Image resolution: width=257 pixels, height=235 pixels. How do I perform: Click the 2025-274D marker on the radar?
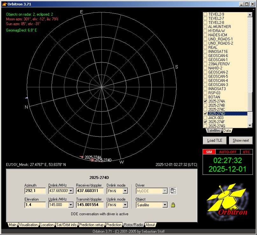pyautogui.click(x=92, y=160)
